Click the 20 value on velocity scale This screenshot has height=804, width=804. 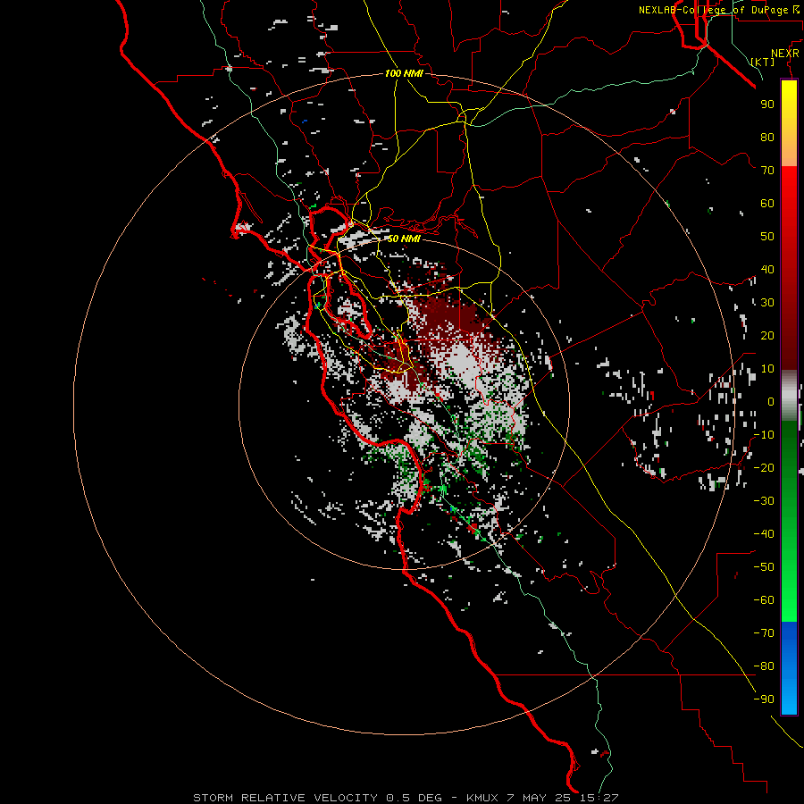[x=767, y=335]
